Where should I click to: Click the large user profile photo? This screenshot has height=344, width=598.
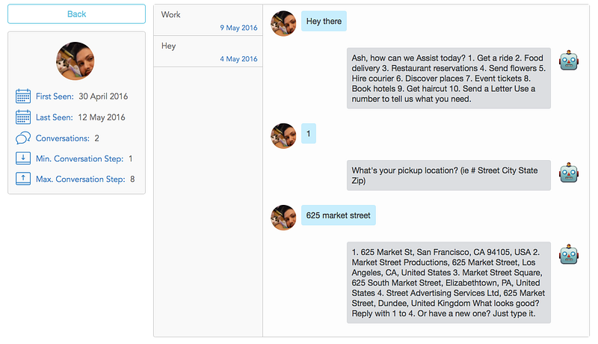point(75,61)
